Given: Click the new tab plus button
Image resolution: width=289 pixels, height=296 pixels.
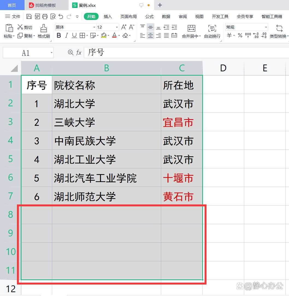Looking at the screenshot, I should (160, 5).
